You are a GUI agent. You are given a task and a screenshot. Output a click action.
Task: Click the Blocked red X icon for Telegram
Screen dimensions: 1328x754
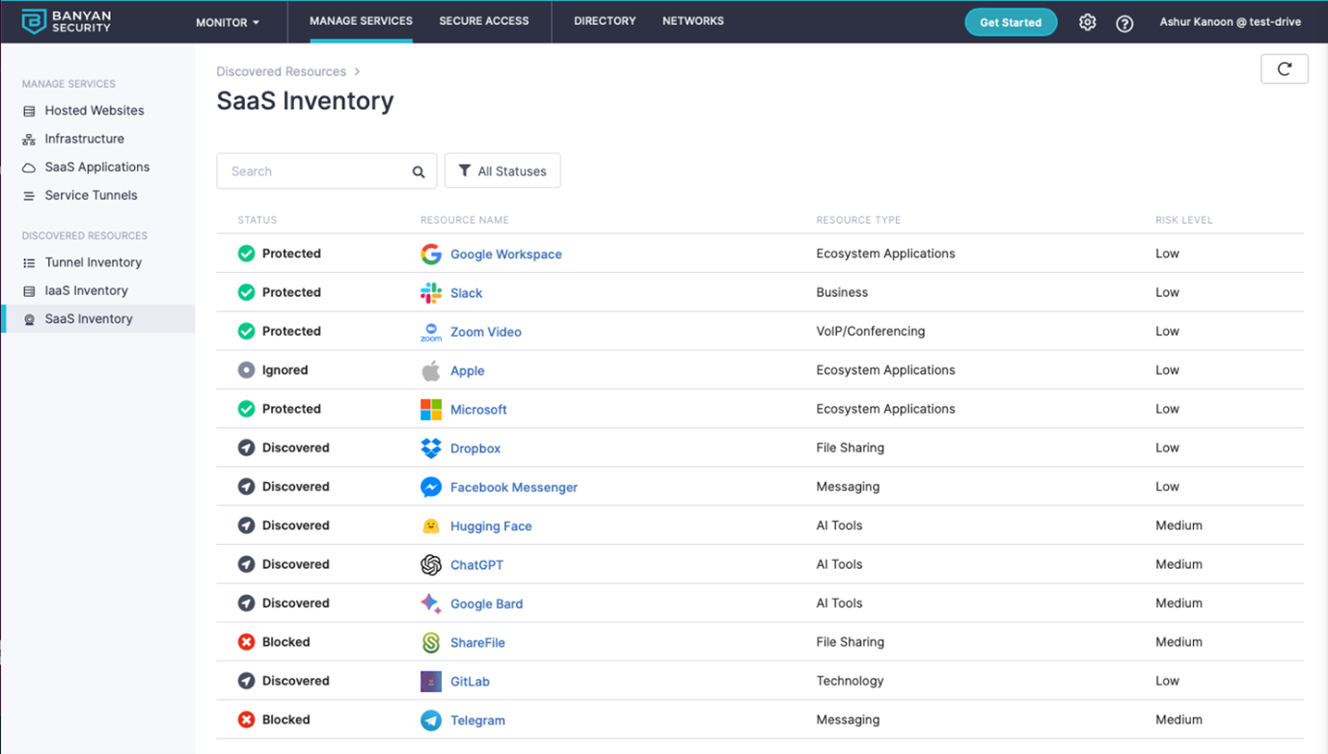point(246,720)
